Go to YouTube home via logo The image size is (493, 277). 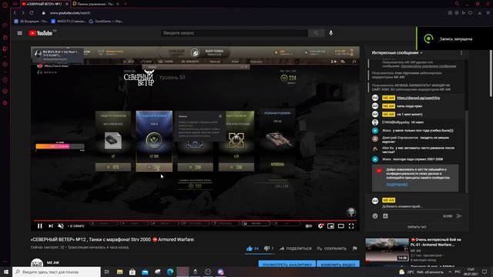(x=41, y=33)
